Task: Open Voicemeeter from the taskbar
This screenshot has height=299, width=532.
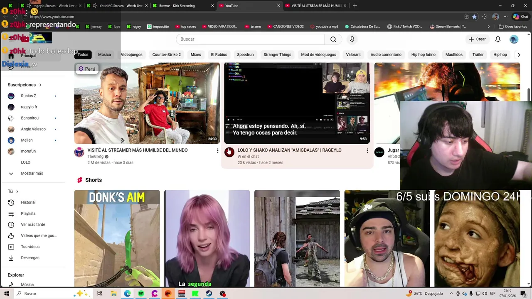Action: tap(182, 294)
